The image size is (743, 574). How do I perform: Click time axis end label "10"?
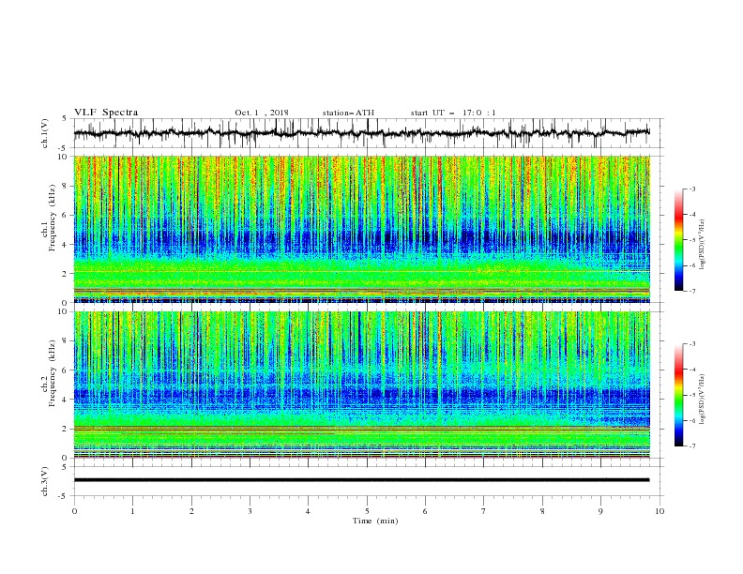point(660,511)
